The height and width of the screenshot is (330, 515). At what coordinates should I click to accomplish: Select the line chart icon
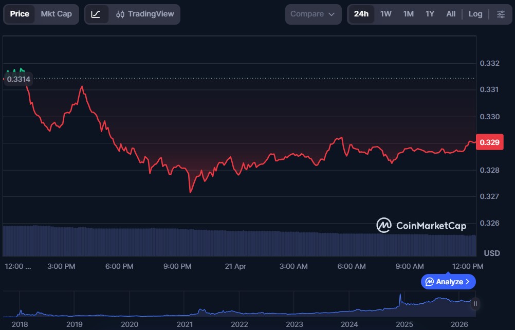(x=96, y=14)
